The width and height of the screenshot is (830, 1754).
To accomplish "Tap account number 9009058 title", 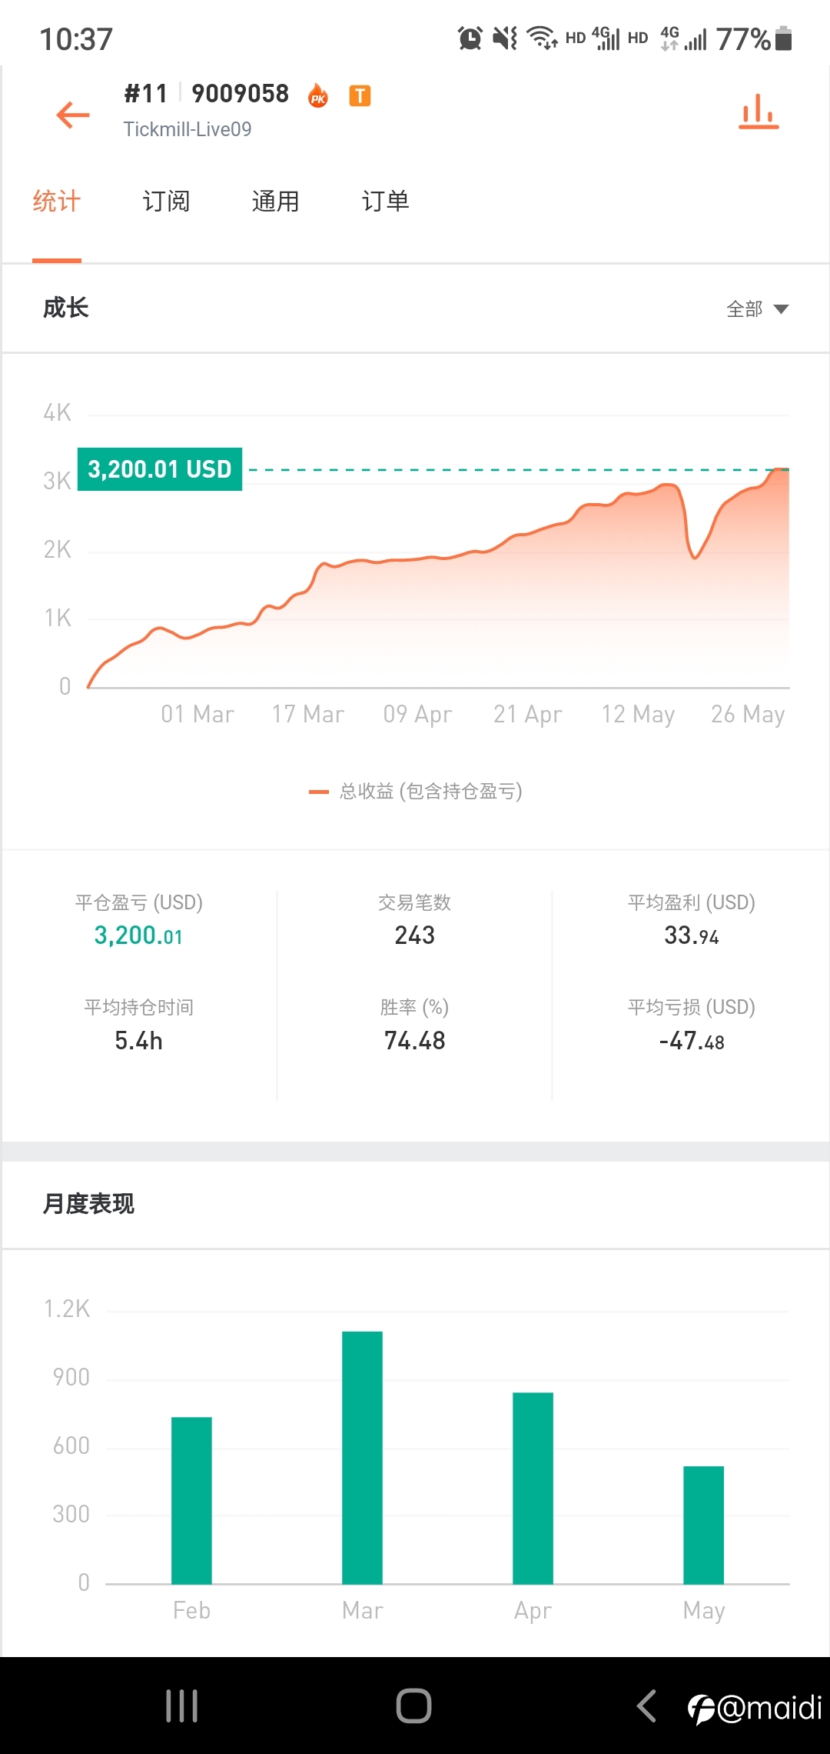I will pyautogui.click(x=240, y=94).
